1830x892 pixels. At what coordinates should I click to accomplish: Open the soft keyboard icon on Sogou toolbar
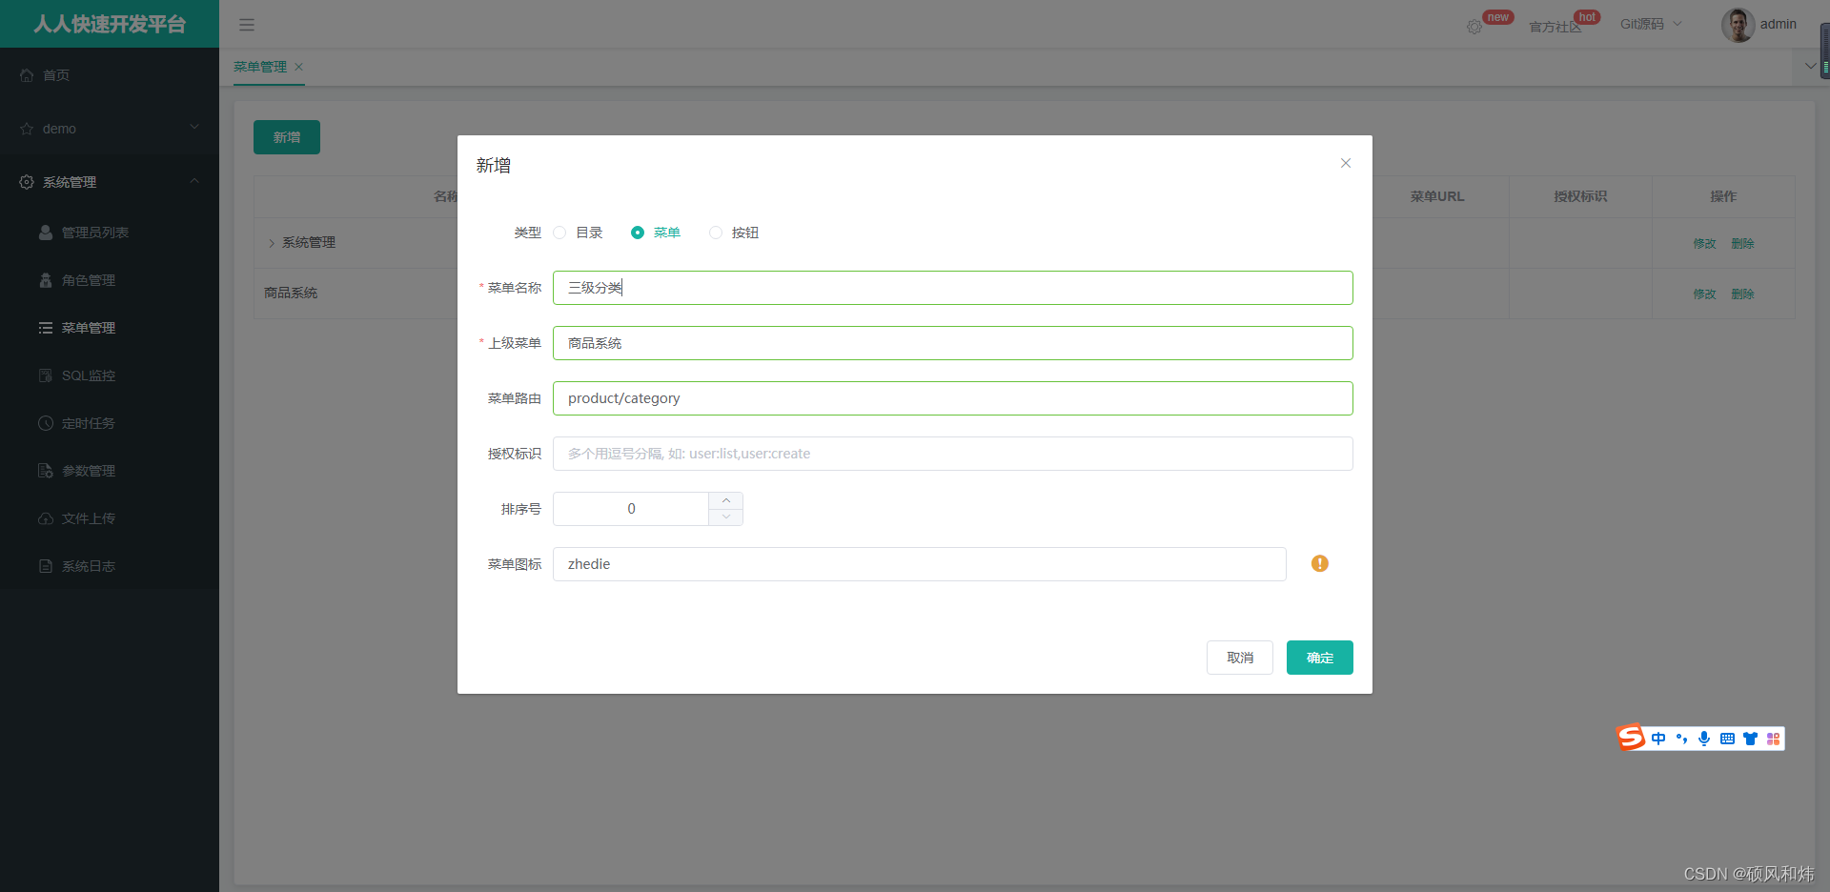point(1727,739)
